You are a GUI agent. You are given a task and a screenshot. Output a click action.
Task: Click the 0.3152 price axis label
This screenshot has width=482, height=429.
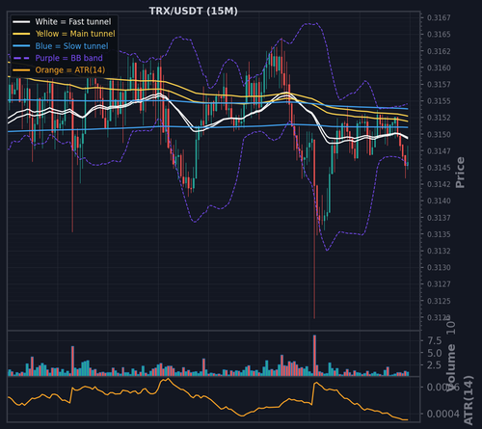coord(439,118)
